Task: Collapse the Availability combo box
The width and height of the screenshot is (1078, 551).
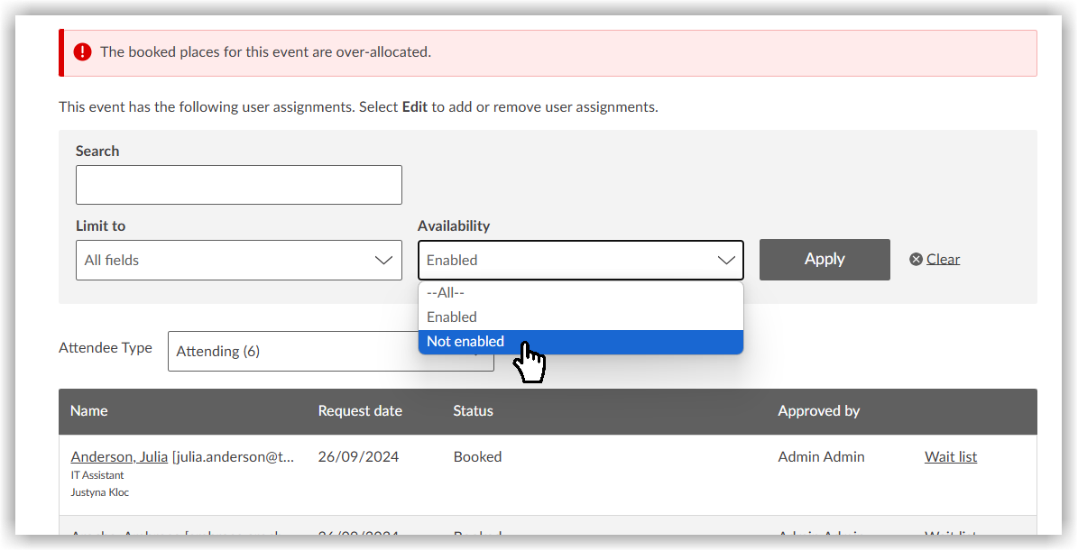Action: point(580,260)
